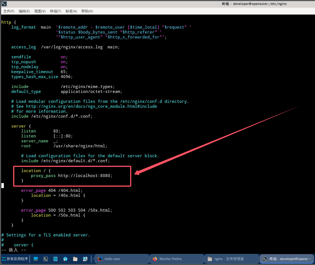Click the 'location = /40x.html {' line

58,195
